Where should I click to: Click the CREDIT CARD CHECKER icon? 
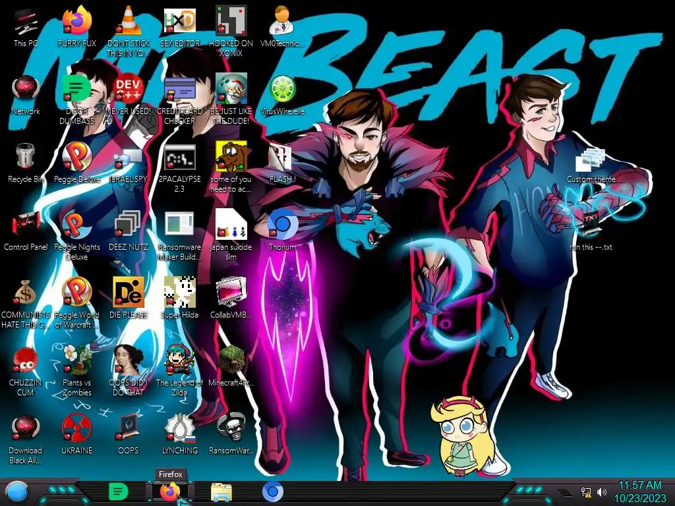[179, 88]
